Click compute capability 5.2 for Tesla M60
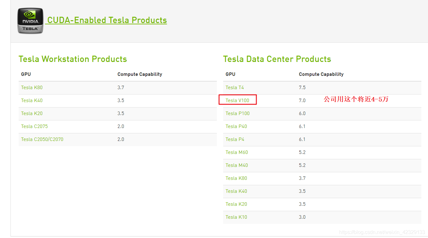 pyautogui.click(x=302, y=152)
